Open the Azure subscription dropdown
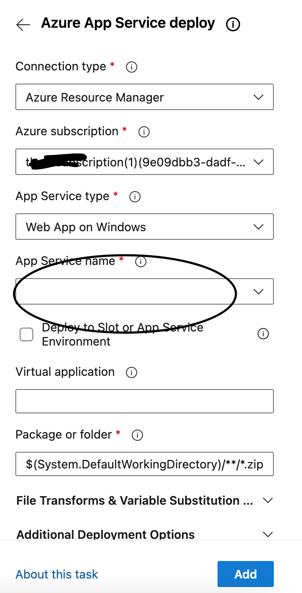Screen dimensions: 302x593 (145, 162)
